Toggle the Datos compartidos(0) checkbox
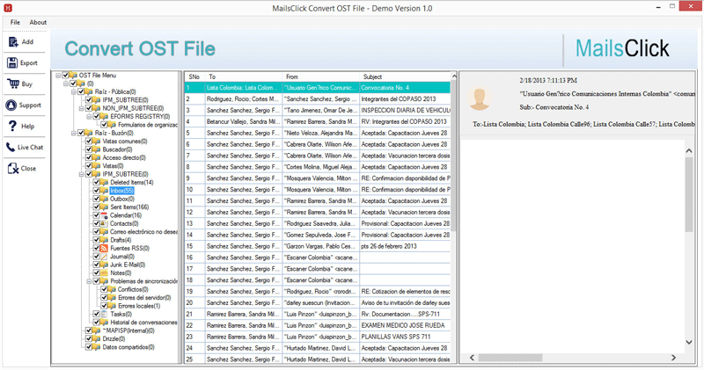 click(89, 347)
